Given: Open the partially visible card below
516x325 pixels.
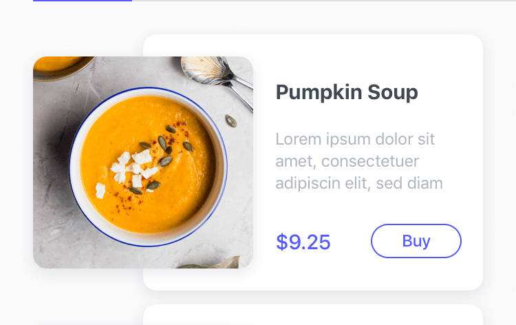Looking at the screenshot, I should click(313, 315).
